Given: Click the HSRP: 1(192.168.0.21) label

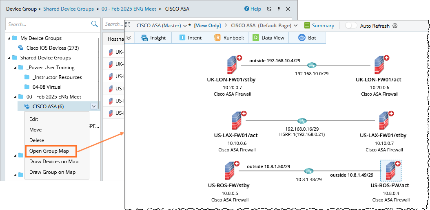Looking at the screenshot, I should (x=301, y=134).
